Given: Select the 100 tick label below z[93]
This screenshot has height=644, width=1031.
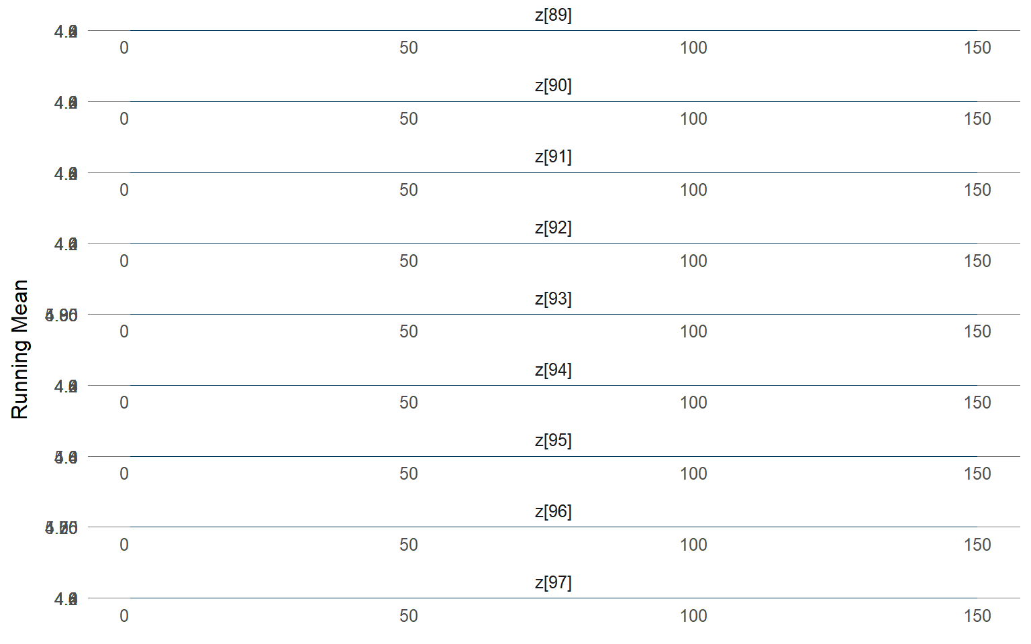Looking at the screenshot, I should click(693, 332).
